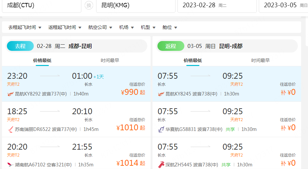Click the Kunming Airlines logo on KY8292

pos(10,94)
